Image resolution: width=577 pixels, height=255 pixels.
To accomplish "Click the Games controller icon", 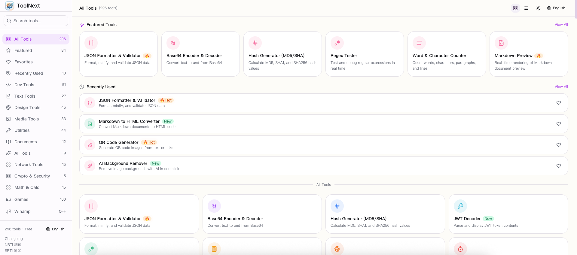I will (8, 199).
